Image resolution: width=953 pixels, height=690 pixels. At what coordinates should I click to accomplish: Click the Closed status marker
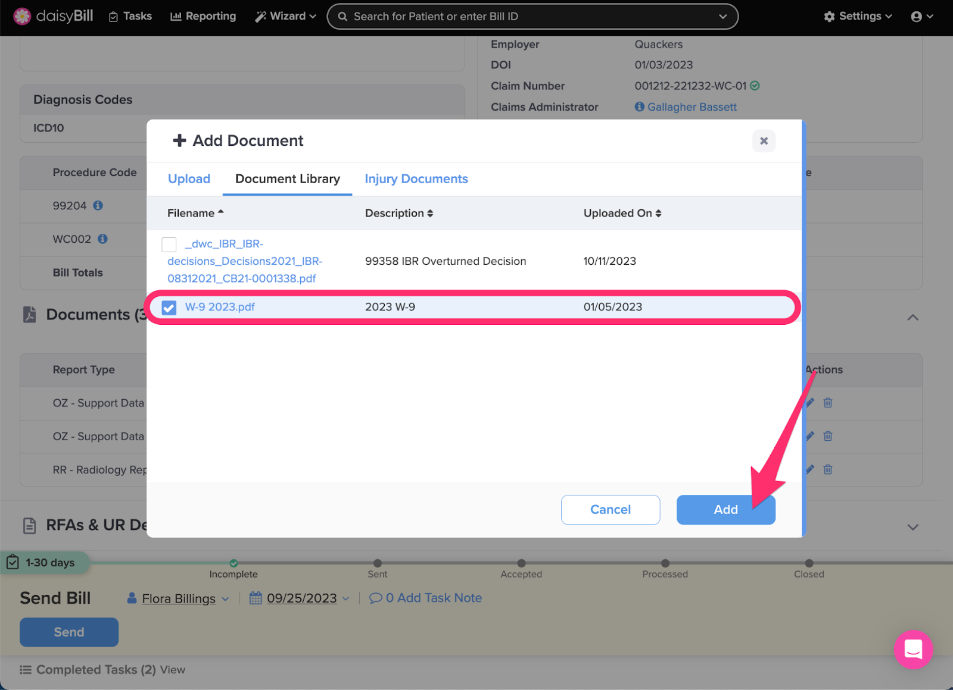(809, 563)
